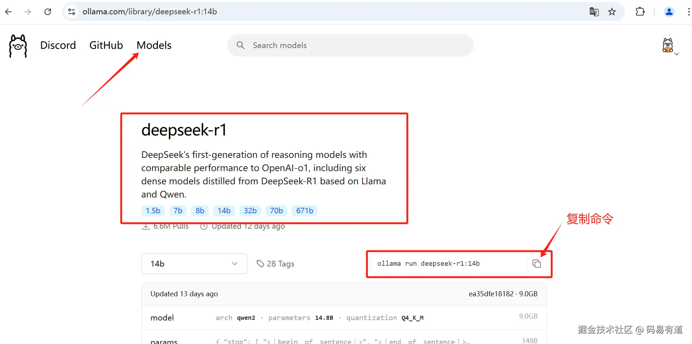Select the 671b size tag

tap(304, 211)
